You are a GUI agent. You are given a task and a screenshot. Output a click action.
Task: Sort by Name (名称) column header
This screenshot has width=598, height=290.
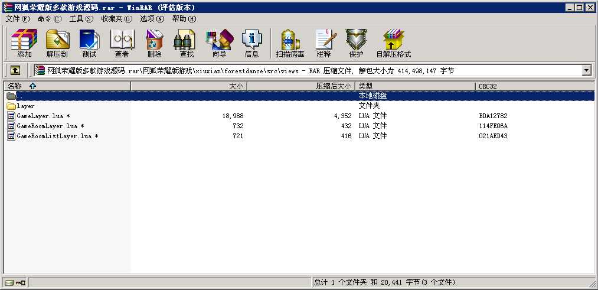(67, 86)
